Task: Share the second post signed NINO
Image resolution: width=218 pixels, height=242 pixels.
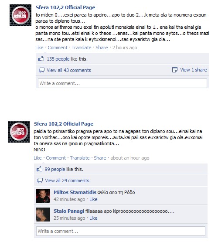Action: [x=100, y=158]
